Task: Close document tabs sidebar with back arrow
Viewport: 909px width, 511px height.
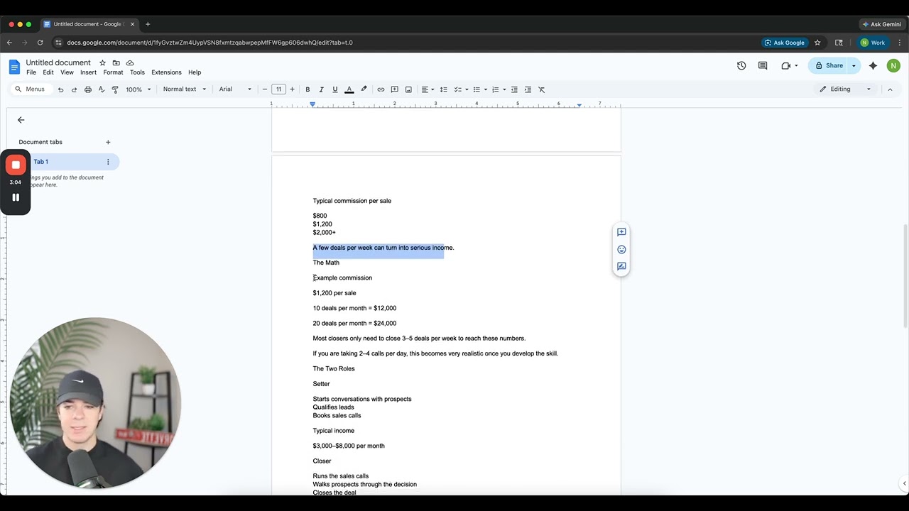Action: [21, 120]
